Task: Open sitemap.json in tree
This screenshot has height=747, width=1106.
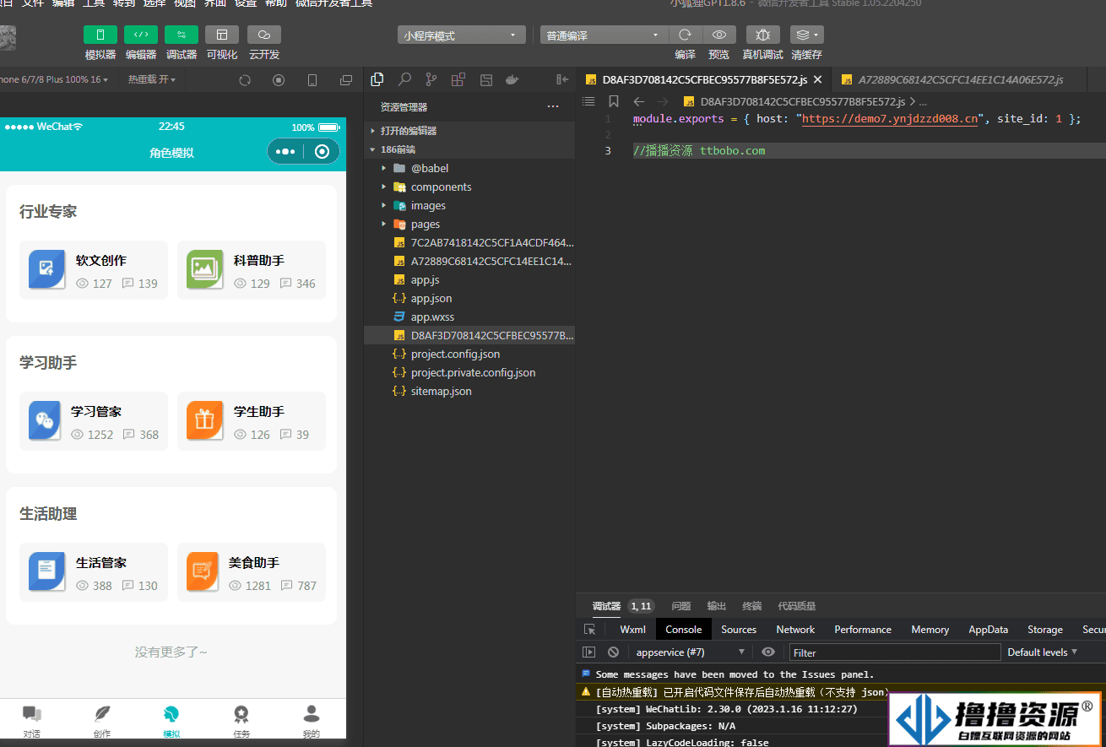Action: 469,391
